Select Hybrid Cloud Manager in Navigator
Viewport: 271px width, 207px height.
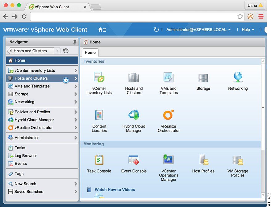42,120
